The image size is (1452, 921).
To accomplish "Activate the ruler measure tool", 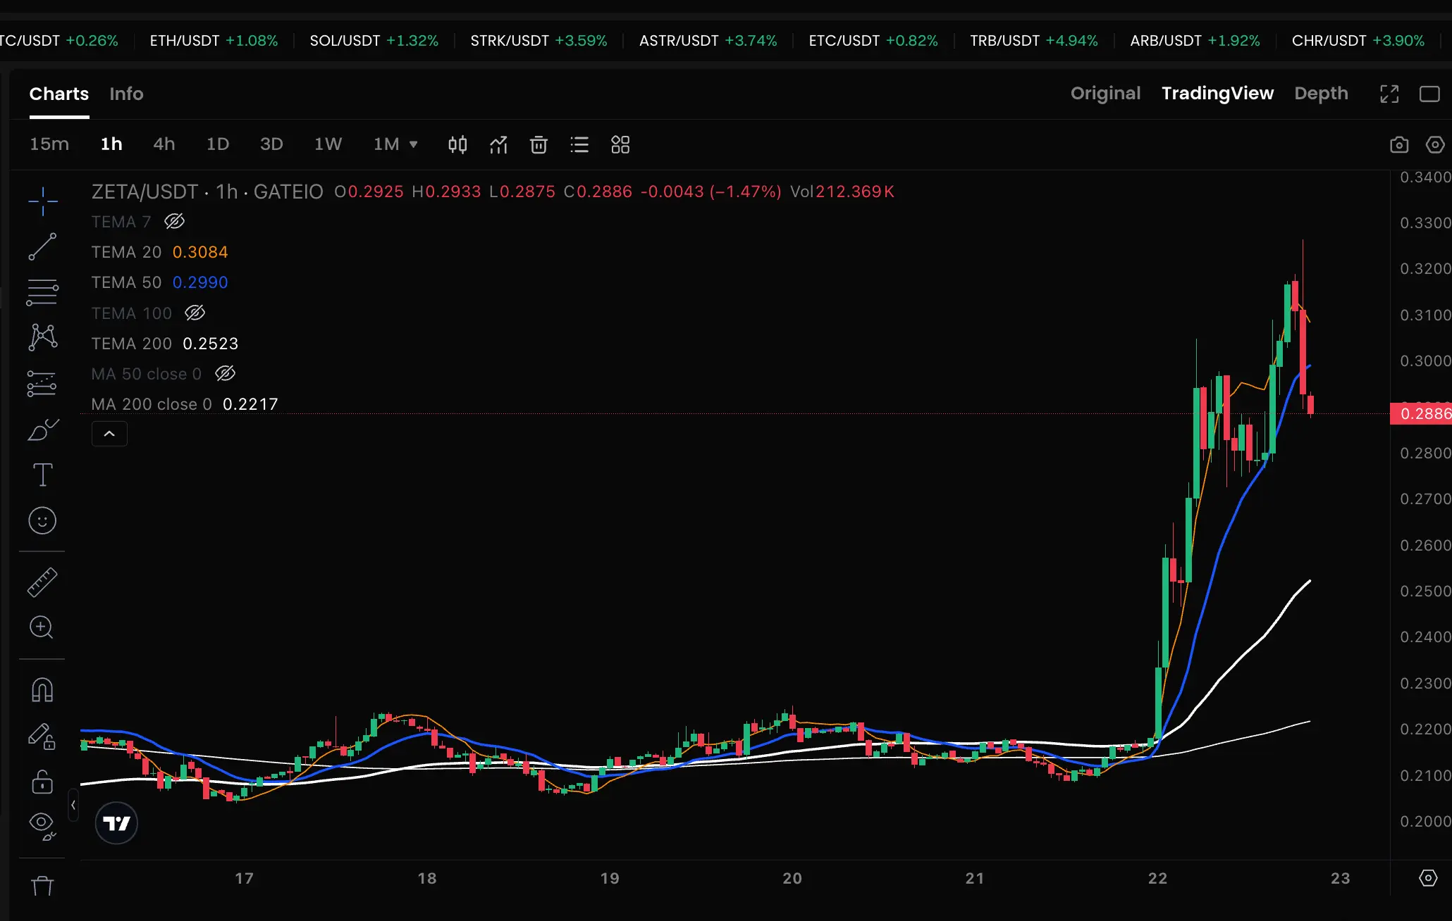I will (42, 582).
